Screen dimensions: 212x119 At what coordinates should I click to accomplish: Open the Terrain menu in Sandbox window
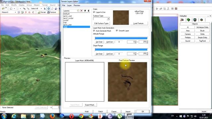(x=45, y=5)
